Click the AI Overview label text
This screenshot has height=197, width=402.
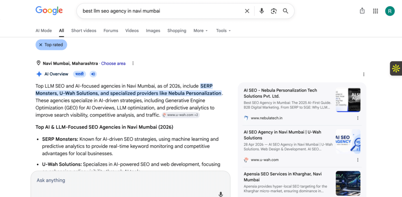pos(57,74)
